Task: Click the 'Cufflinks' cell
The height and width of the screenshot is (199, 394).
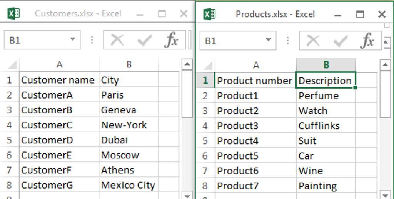Action: pos(326,126)
